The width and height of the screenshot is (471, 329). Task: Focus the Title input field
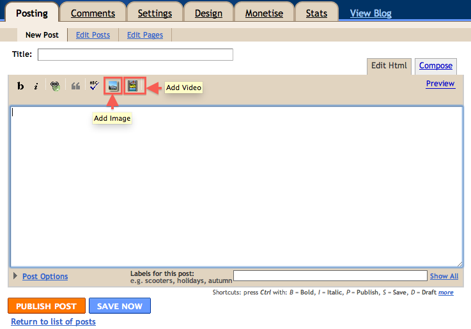pyautogui.click(x=135, y=55)
